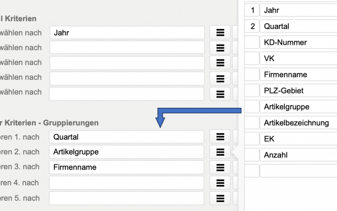Click the empty 4th grouping input field
Screen dimensions: 337x211
coord(126,183)
